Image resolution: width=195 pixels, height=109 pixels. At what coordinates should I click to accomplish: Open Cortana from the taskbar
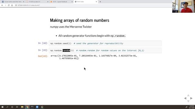pos(12,107)
